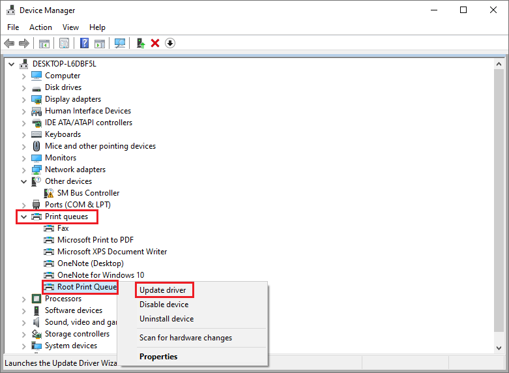Click the Storage controllers icon

36,334
